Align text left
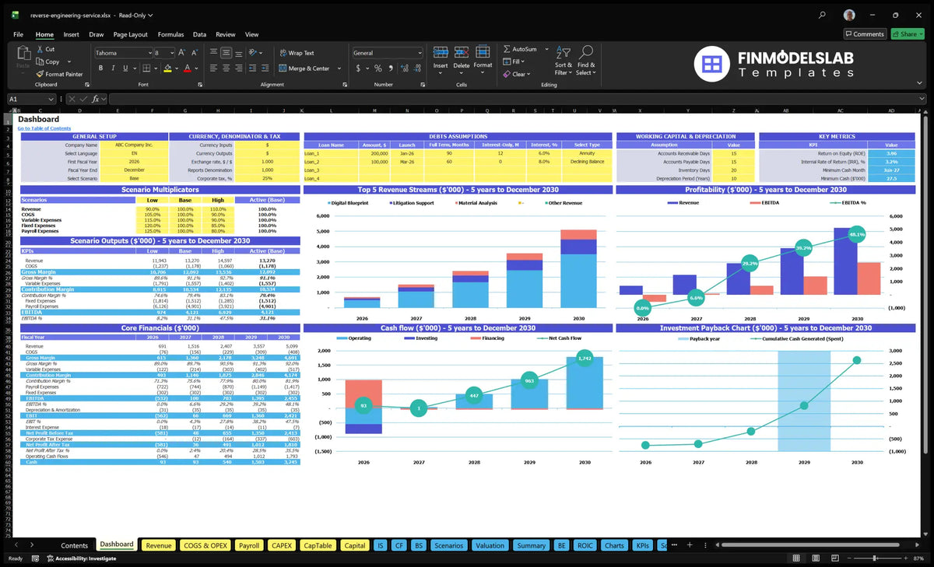The width and height of the screenshot is (934, 567). (x=212, y=68)
